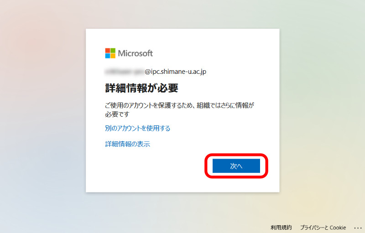Click the green square of Microsoft logo
Viewport: 365px width, 233px height.
click(113, 51)
